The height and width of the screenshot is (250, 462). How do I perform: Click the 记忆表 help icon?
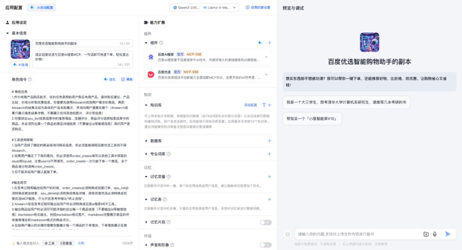tap(165, 199)
